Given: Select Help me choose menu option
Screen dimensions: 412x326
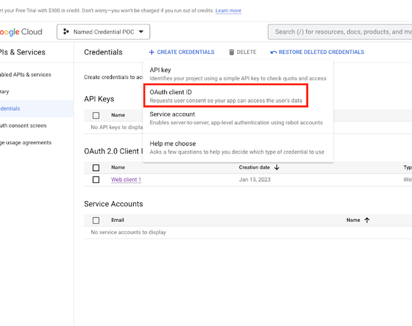Looking at the screenshot, I should tap(238, 148).
